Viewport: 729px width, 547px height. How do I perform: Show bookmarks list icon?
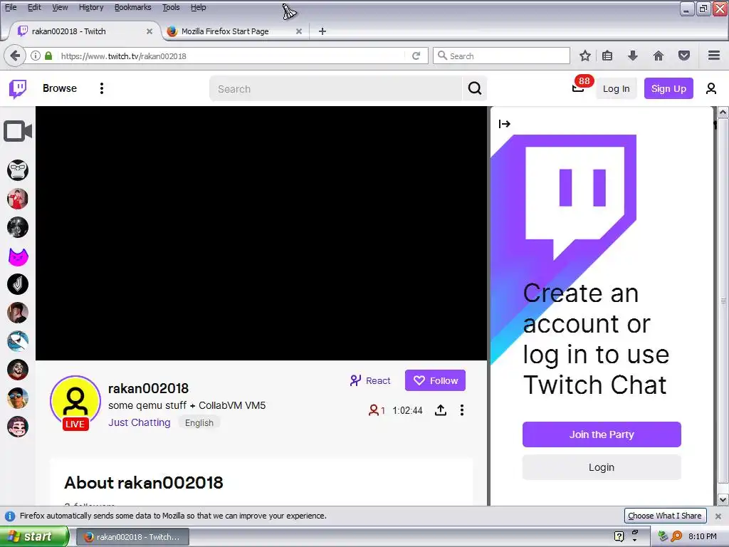coord(607,56)
